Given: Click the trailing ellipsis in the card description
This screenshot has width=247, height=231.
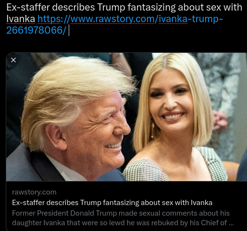Looking at the screenshot, I should 231,223.
